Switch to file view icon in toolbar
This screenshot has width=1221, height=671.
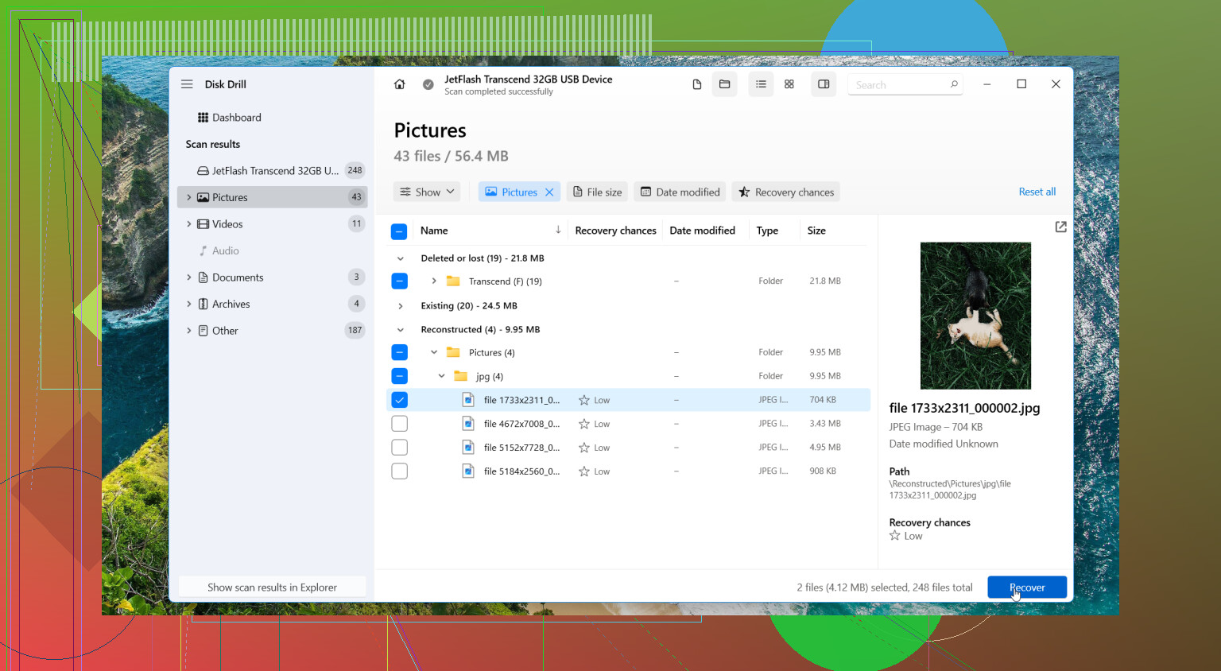click(697, 84)
